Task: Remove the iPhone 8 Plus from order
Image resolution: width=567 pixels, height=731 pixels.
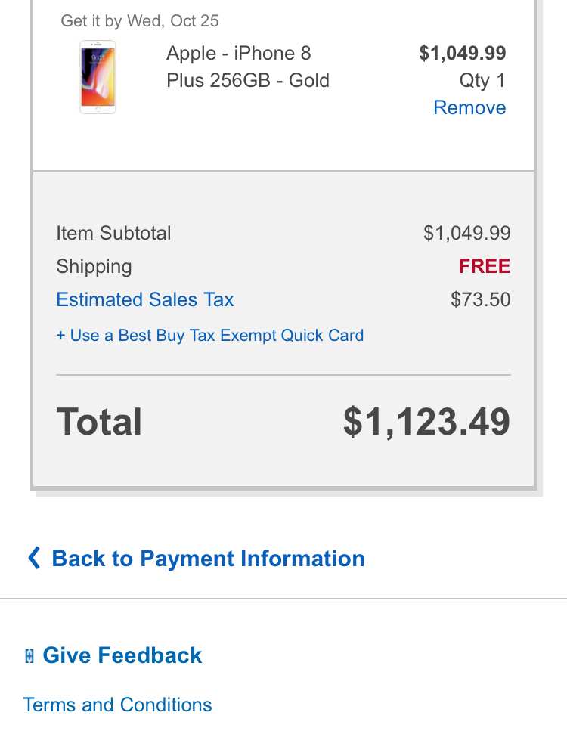Action: (469, 108)
